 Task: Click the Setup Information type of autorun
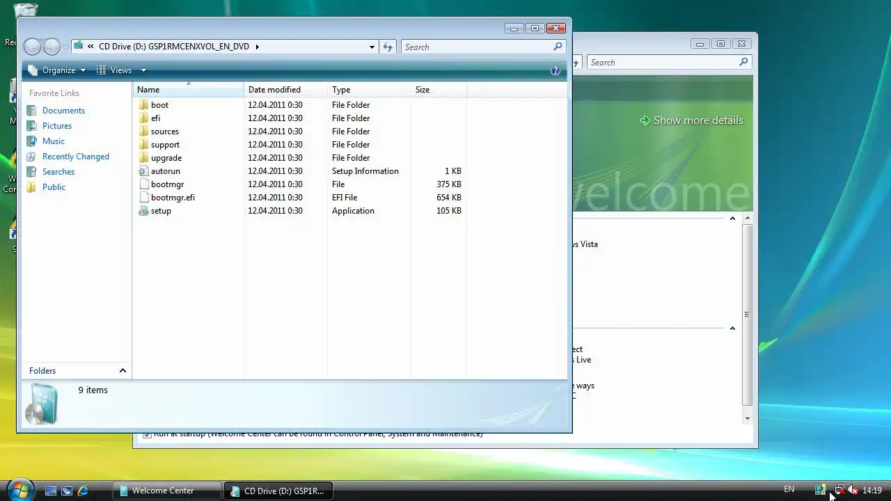pos(365,171)
